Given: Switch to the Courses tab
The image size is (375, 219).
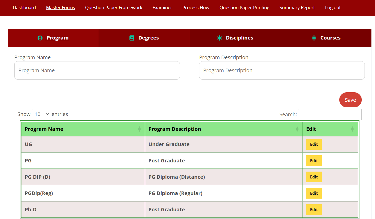Looking at the screenshot, I should (330, 38).
